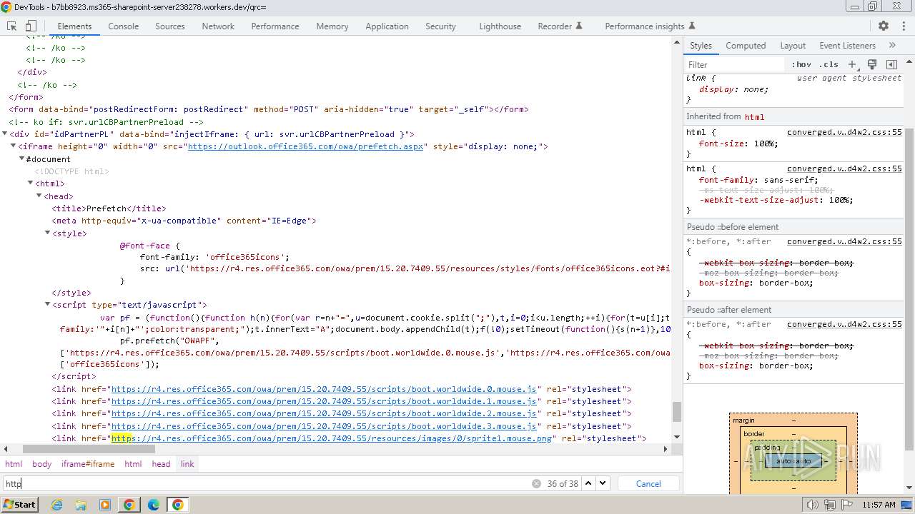This screenshot has width=915, height=514.
Task: Open the Performance tab
Action: [x=275, y=26]
